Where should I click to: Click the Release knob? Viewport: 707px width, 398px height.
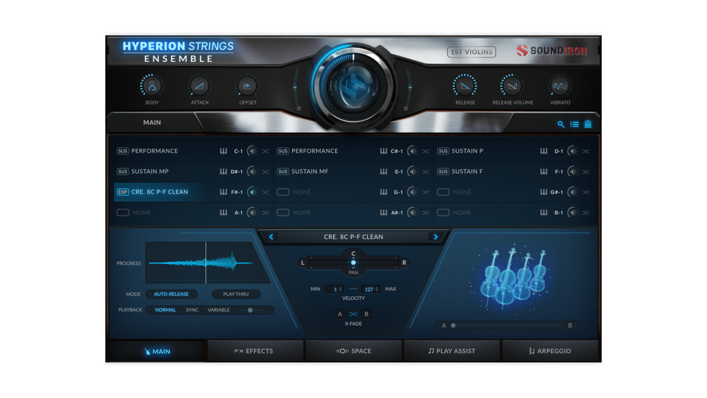465,86
